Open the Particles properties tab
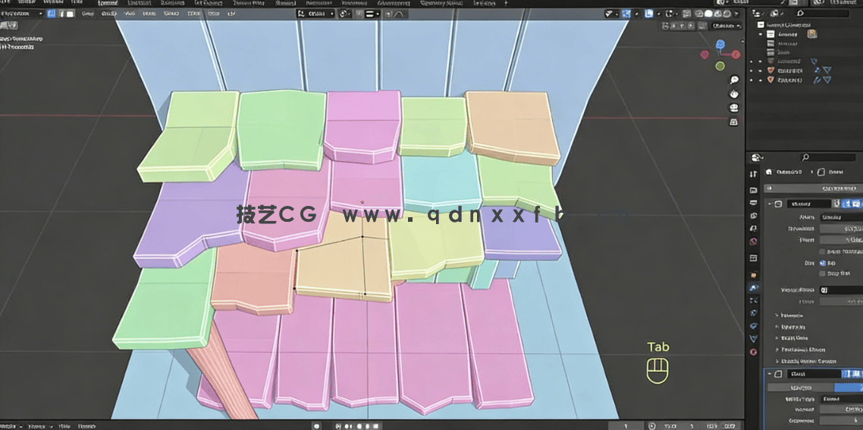 coord(754,300)
